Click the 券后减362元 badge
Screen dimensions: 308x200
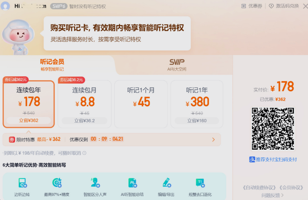click(16, 79)
